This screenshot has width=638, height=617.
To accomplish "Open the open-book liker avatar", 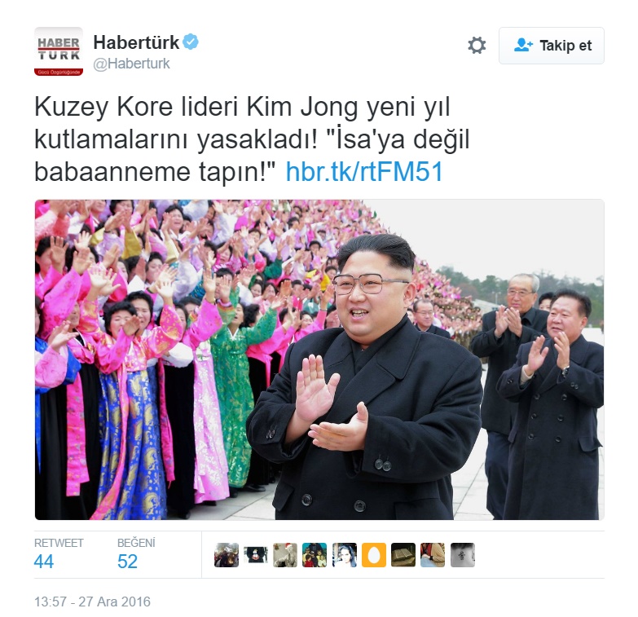I will [x=403, y=555].
